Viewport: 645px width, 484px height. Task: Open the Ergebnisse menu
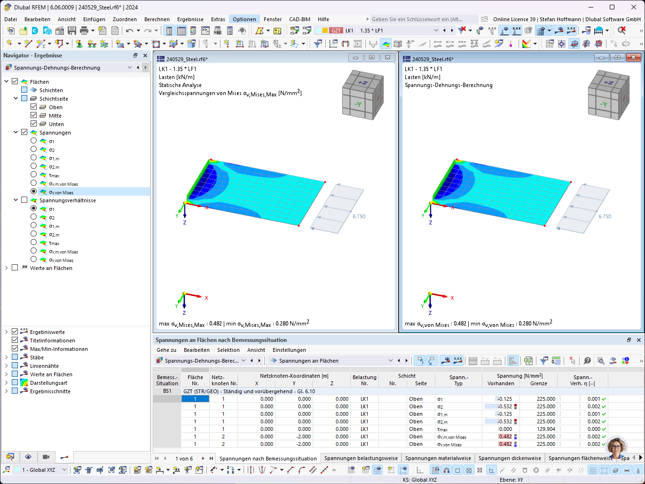(190, 19)
